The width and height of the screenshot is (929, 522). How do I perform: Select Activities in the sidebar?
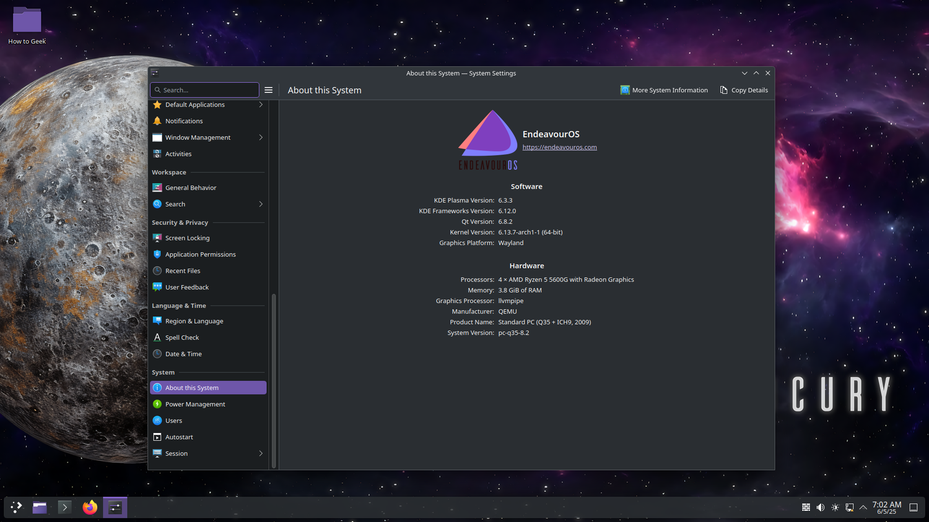point(208,154)
